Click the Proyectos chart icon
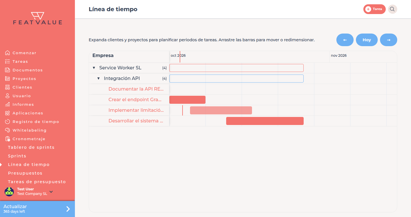Screen dimensions: 411x217 7,79
